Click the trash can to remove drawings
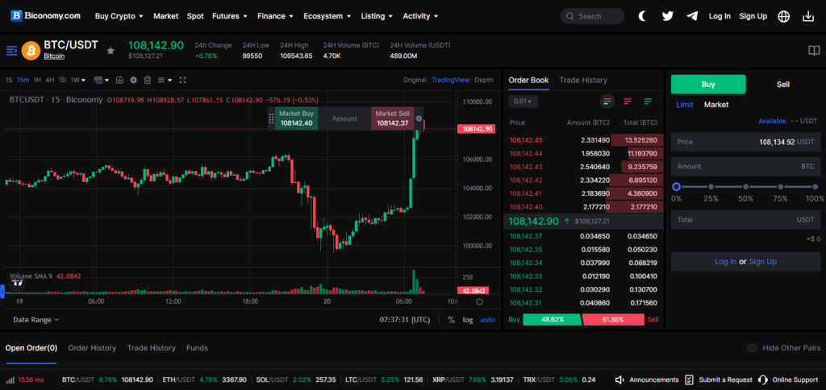This screenshot has width=826, height=390. pyautogui.click(x=148, y=80)
